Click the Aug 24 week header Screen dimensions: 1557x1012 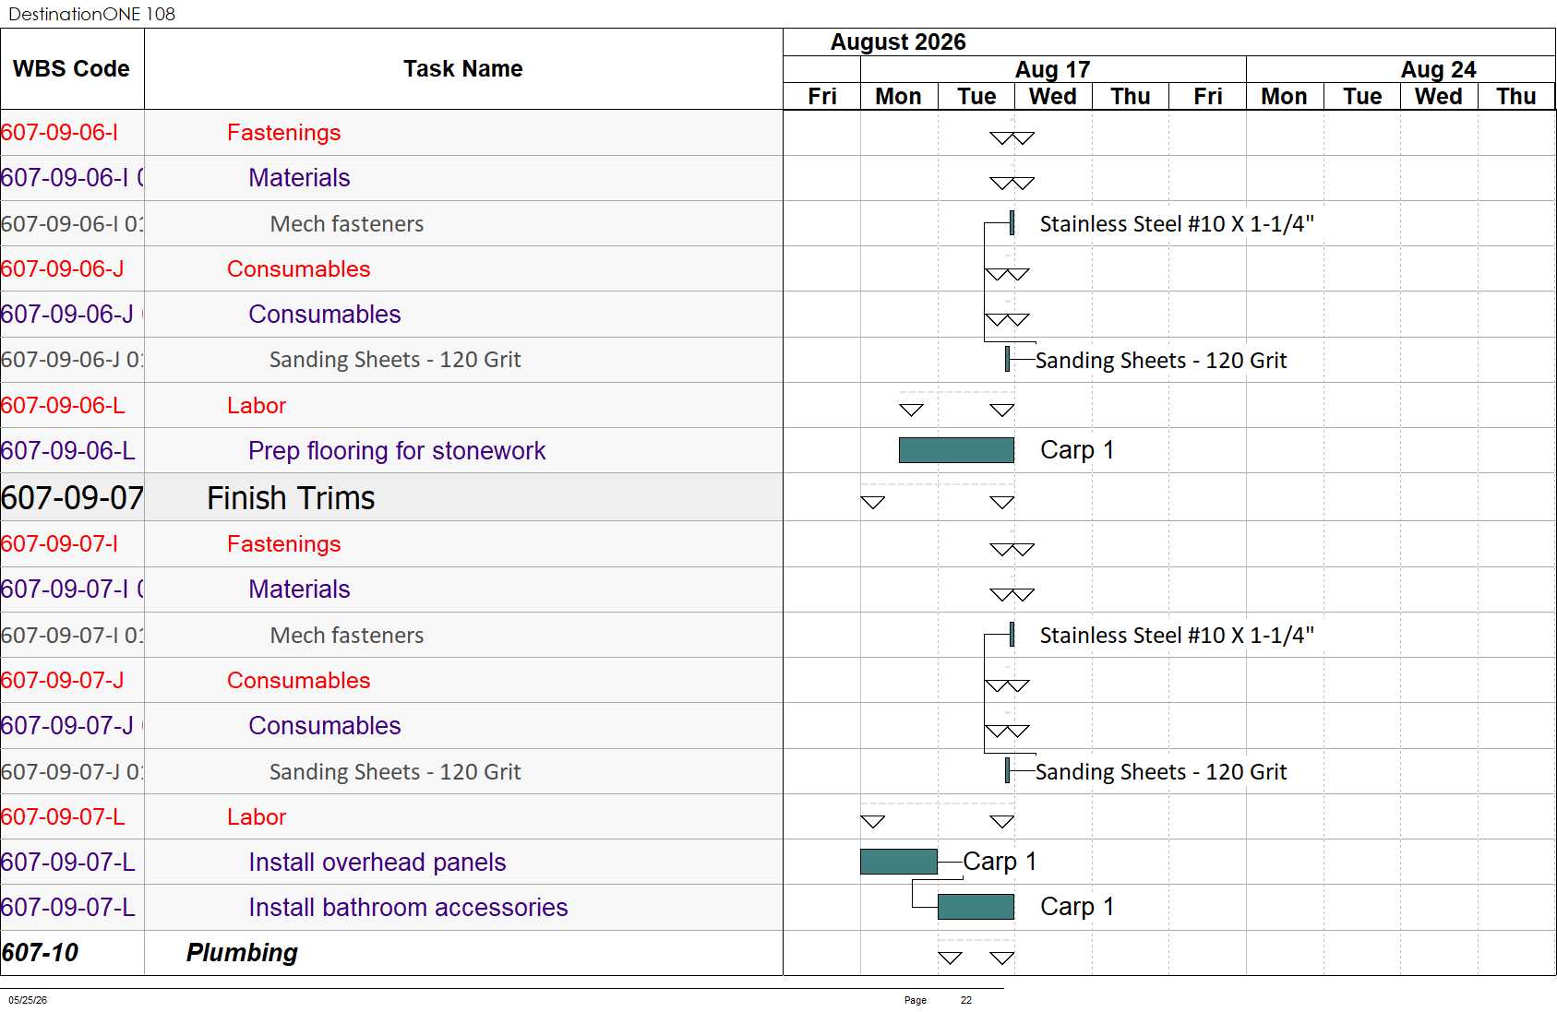pyautogui.click(x=1438, y=70)
